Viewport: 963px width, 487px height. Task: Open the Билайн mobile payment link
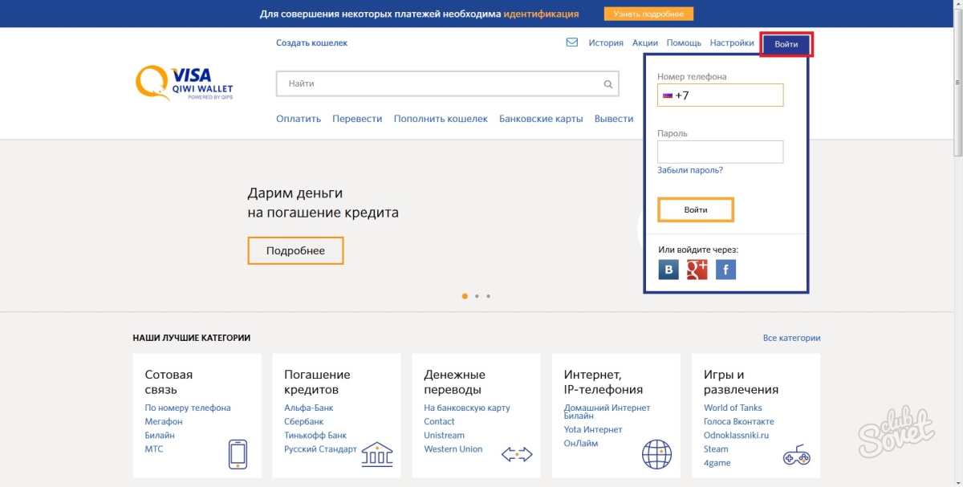tap(160, 435)
